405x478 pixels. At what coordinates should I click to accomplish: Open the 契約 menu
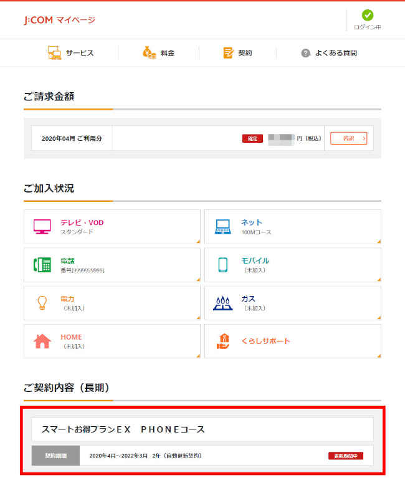[237, 53]
